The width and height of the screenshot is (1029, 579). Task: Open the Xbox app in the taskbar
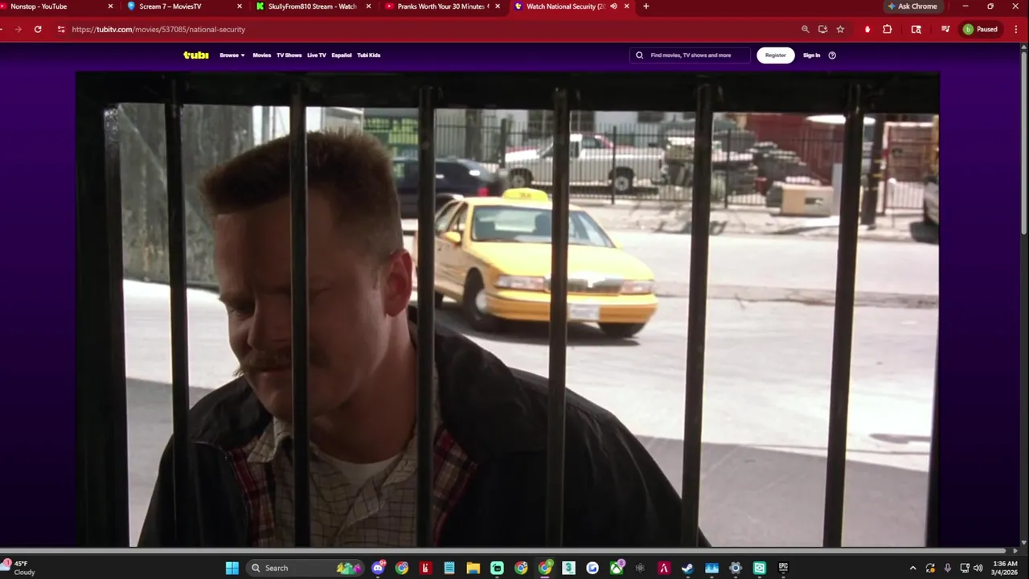pyautogui.click(x=617, y=568)
